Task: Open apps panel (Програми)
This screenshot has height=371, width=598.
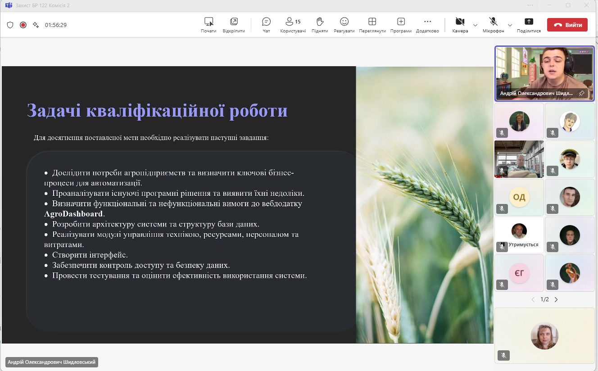Action: pos(401,25)
